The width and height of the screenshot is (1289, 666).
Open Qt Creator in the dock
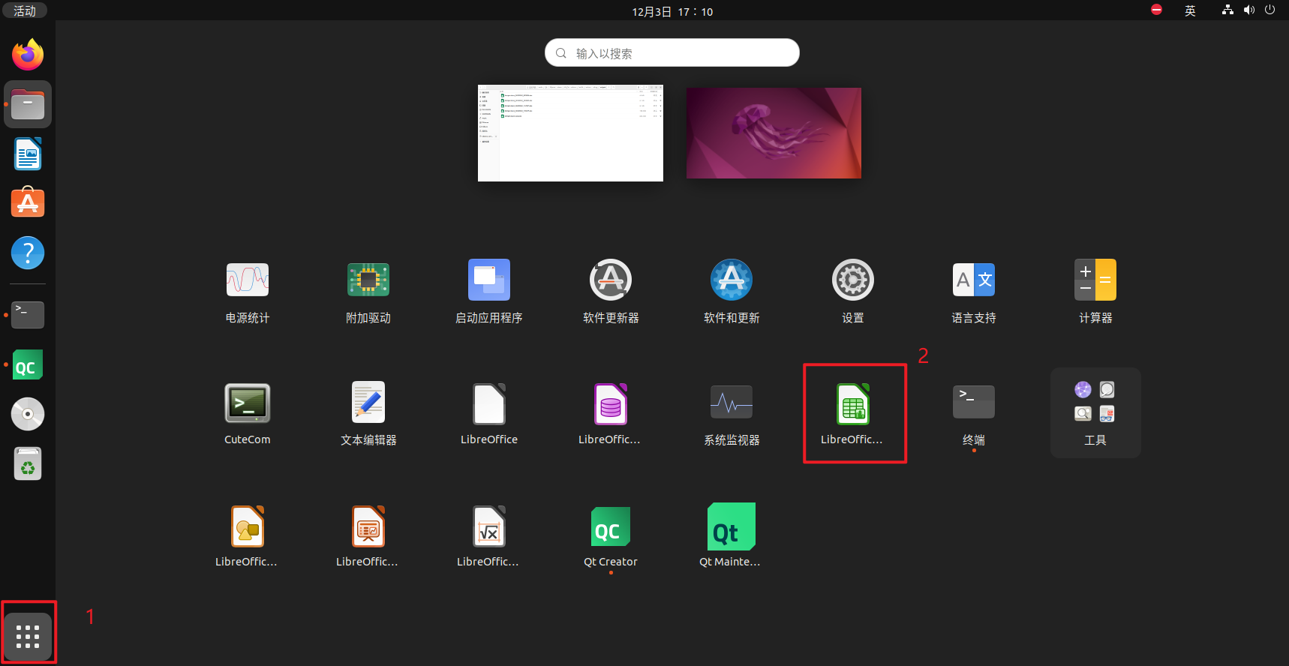28,364
